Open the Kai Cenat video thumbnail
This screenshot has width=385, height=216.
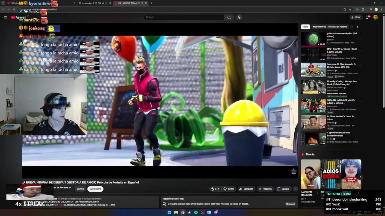point(313,122)
